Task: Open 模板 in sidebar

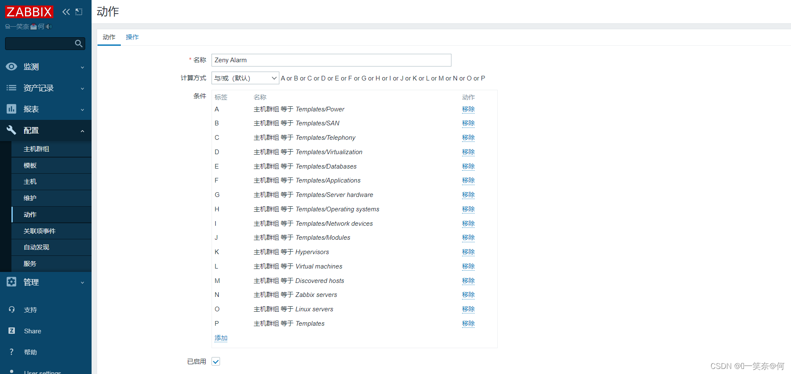Action: click(51, 165)
